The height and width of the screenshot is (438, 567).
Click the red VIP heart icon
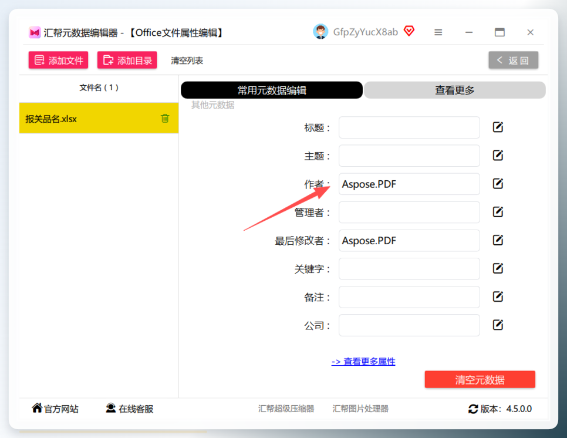coord(409,31)
